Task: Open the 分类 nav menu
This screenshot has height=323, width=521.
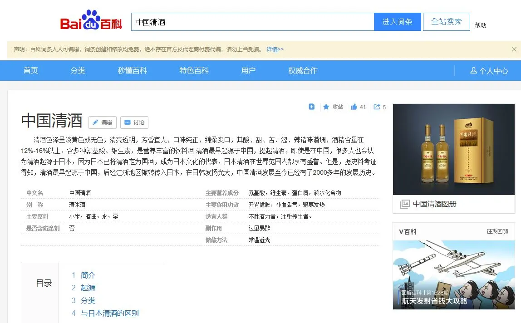Action: point(78,70)
